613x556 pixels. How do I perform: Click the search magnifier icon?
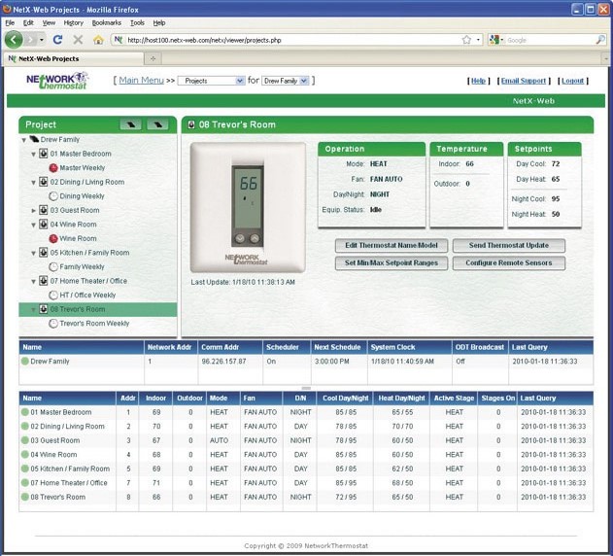coord(600,40)
